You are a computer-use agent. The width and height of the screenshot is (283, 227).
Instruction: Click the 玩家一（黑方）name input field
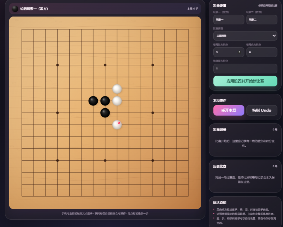(x=229, y=20)
